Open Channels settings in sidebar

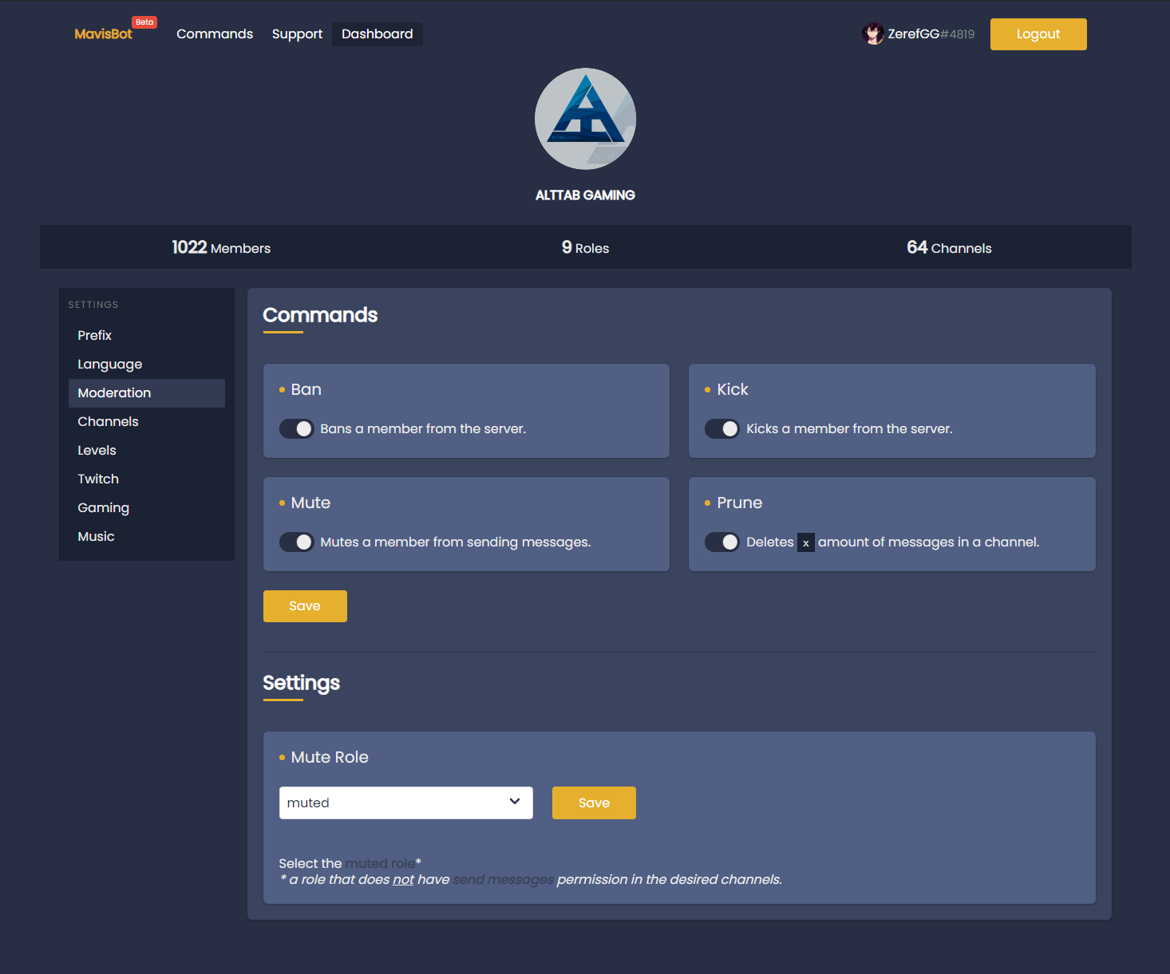(108, 422)
